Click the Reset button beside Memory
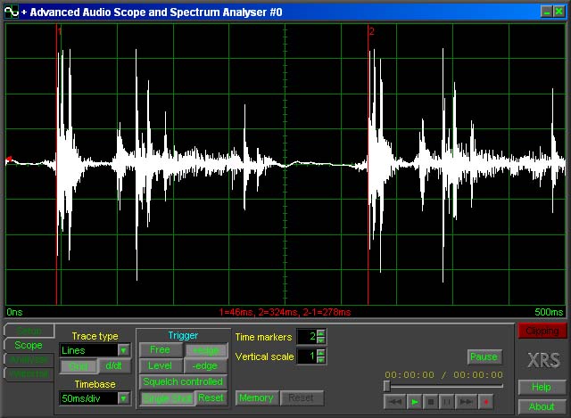The width and height of the screenshot is (571, 418). (x=302, y=398)
